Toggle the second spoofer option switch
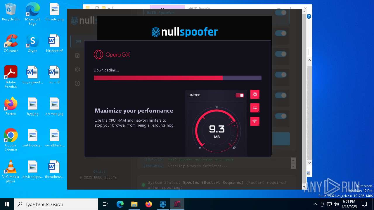The width and height of the screenshot is (374, 210). (x=281, y=33)
